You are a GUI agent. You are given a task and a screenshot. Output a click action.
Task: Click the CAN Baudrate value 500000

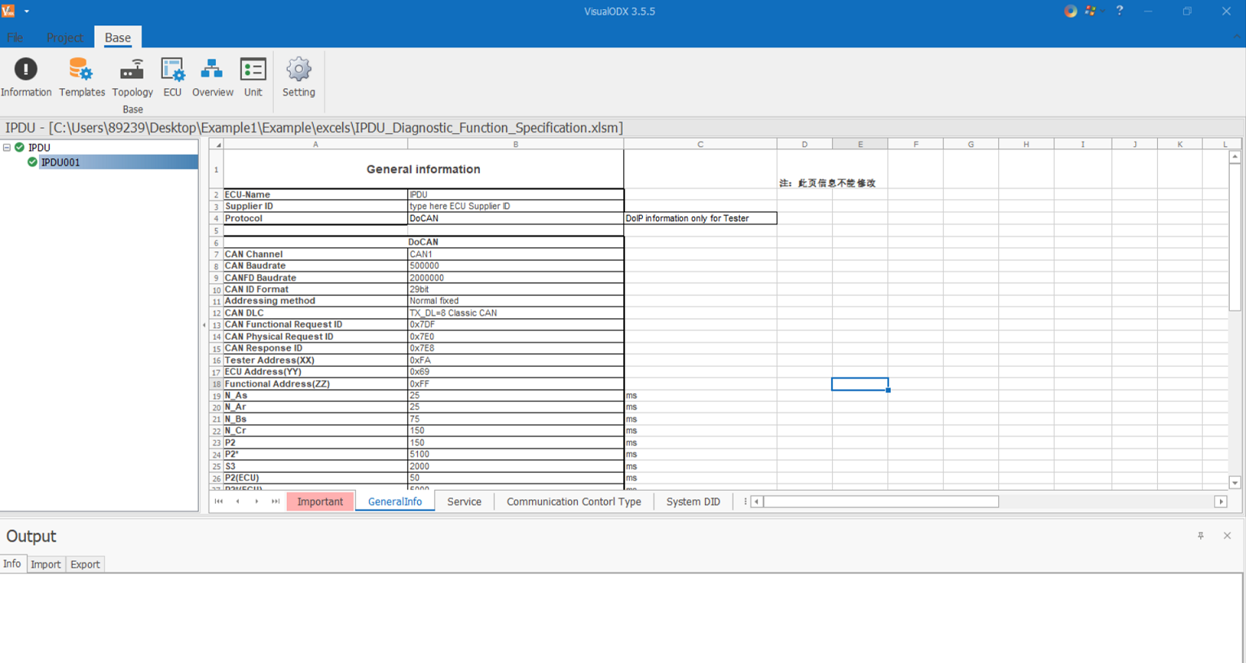point(516,266)
